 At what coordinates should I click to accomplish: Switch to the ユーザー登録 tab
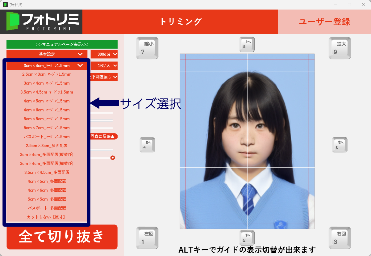pos(324,22)
